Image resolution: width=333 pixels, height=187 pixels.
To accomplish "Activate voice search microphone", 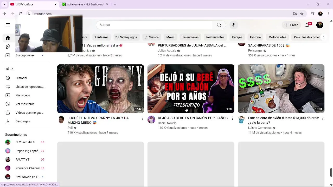I will (x=234, y=25).
